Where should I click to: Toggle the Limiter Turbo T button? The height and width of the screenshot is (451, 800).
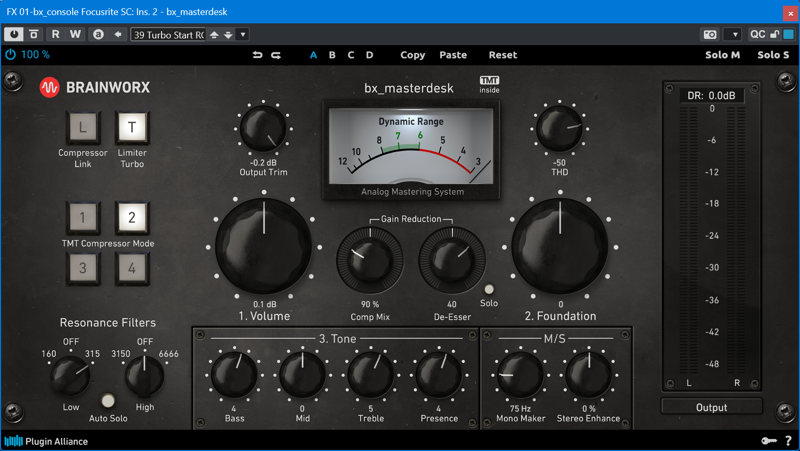coord(132,128)
